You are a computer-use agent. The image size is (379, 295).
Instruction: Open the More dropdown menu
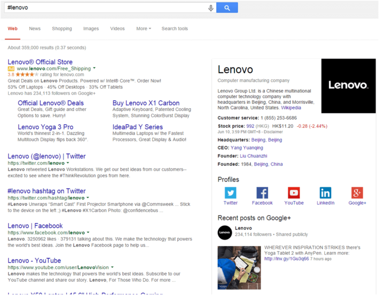[144, 29]
